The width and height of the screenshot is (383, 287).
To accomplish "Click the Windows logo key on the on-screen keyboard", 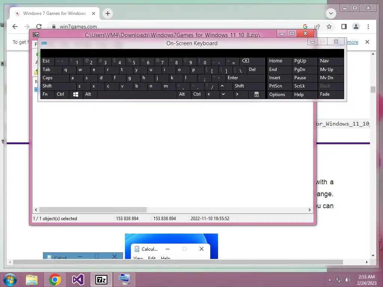I will click(76, 95).
